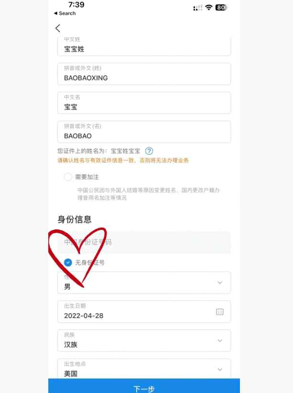Image resolution: width=293 pixels, height=393 pixels.
Task: Tap the Wi-Fi status icon
Action: 208,8
